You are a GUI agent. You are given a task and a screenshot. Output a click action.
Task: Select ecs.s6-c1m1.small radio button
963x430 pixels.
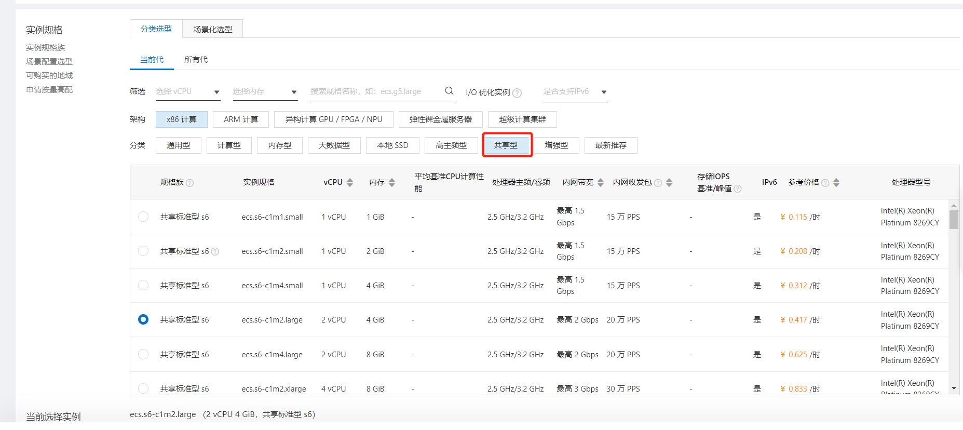click(143, 217)
